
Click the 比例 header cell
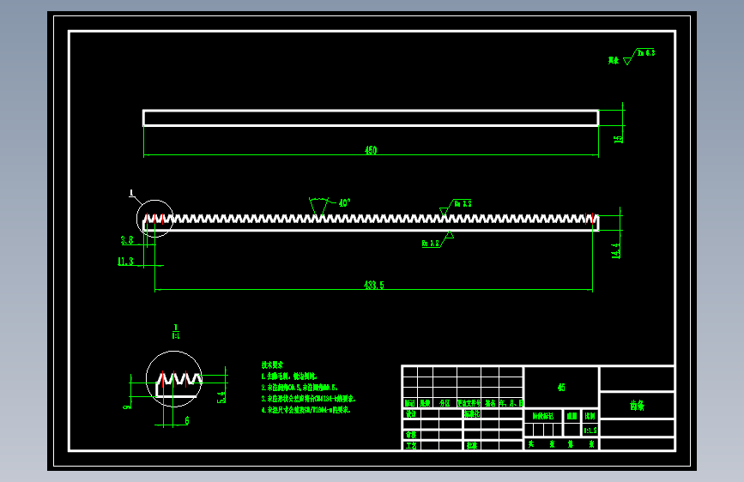[x=590, y=416]
